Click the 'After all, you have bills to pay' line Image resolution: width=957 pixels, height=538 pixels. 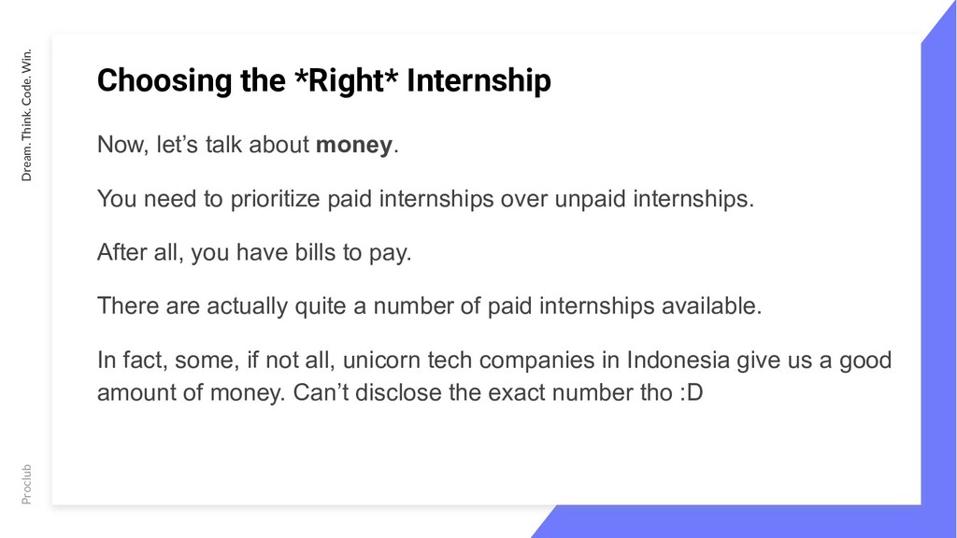tap(254, 252)
